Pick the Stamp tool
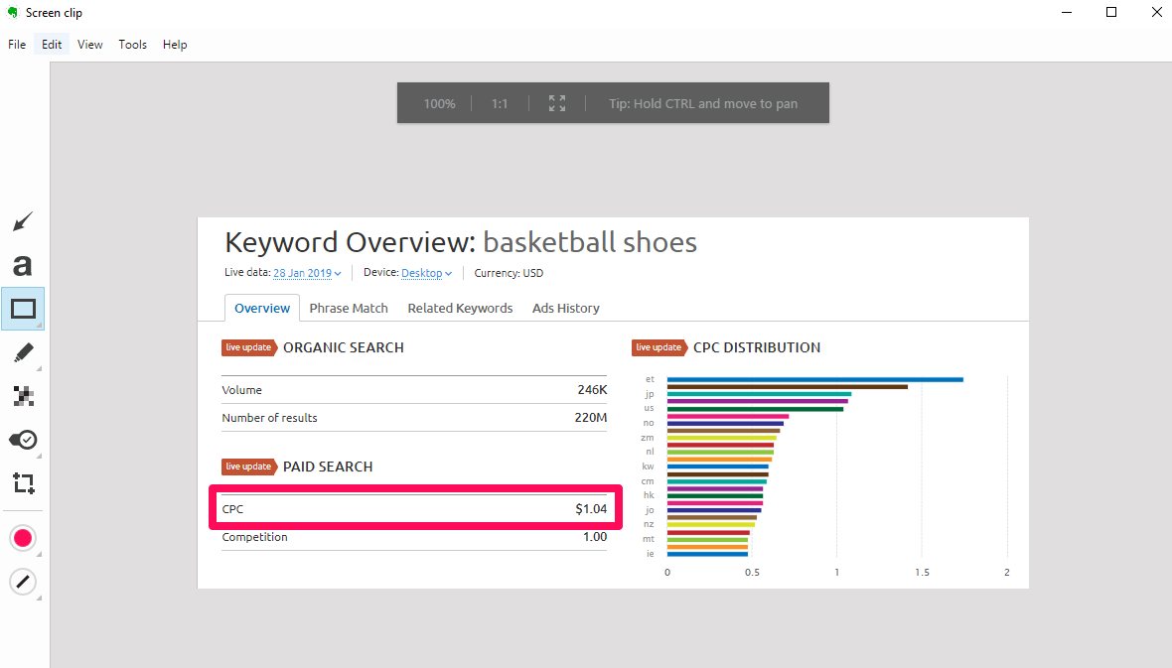Screen dimensions: 1172x668 pyautogui.click(x=23, y=440)
